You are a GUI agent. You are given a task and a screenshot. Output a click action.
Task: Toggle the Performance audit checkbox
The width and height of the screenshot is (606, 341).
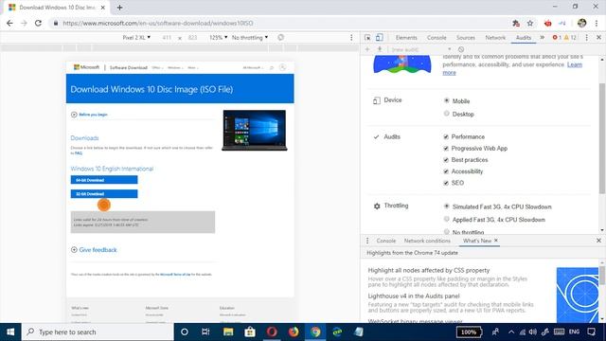(446, 136)
